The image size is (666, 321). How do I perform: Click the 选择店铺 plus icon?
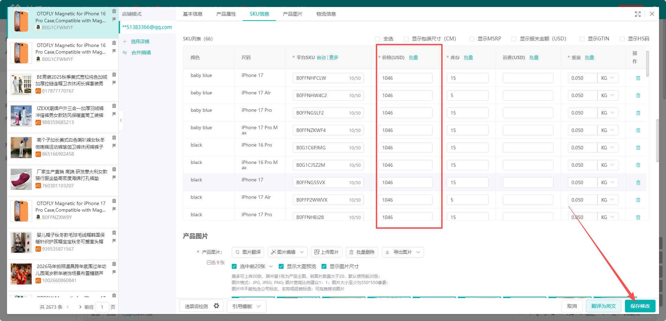(125, 41)
